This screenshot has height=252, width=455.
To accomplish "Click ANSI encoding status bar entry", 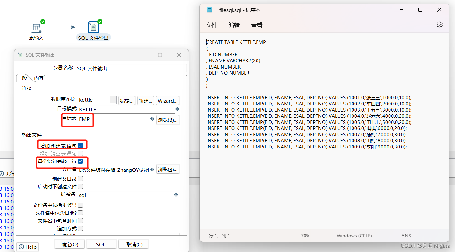I will pos(407,236).
